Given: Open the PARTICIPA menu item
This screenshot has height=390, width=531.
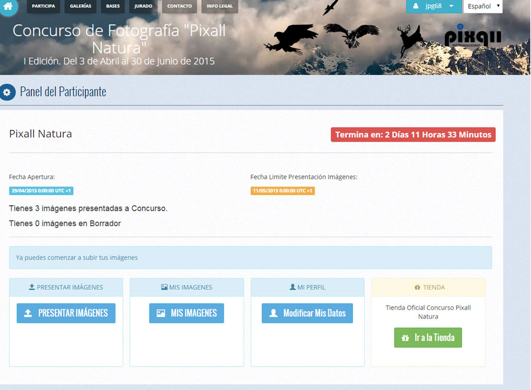Looking at the screenshot, I should 43,6.
